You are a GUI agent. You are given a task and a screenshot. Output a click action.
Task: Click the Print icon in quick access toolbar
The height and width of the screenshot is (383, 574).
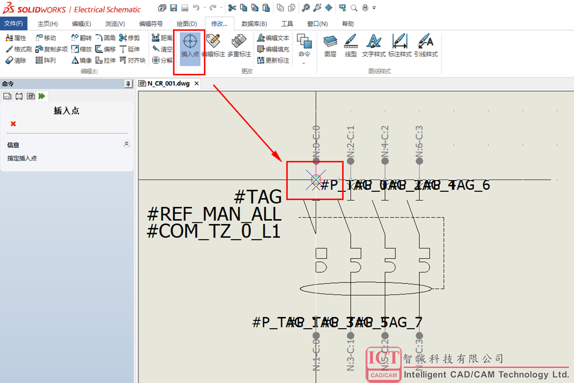[x=184, y=8]
